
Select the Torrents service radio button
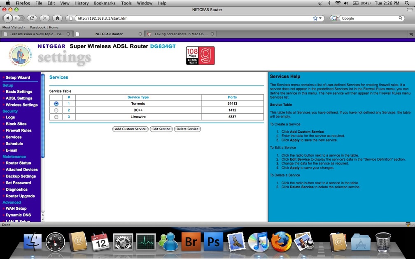pyautogui.click(x=56, y=104)
